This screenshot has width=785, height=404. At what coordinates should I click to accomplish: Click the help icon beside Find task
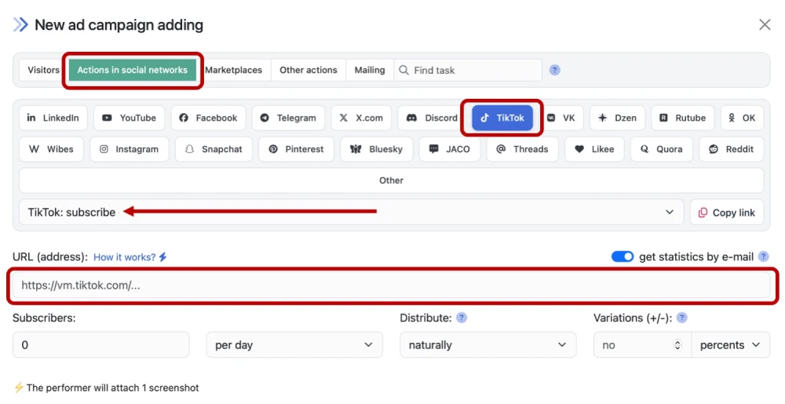click(555, 70)
